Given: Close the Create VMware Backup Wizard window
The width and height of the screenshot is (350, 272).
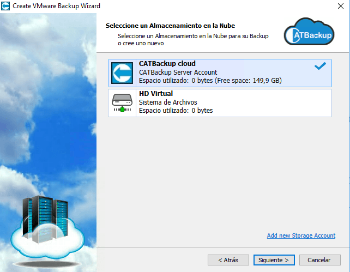Looking at the screenshot, I should pyautogui.click(x=341, y=6).
